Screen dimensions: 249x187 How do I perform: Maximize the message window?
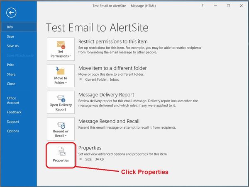(228, 6)
